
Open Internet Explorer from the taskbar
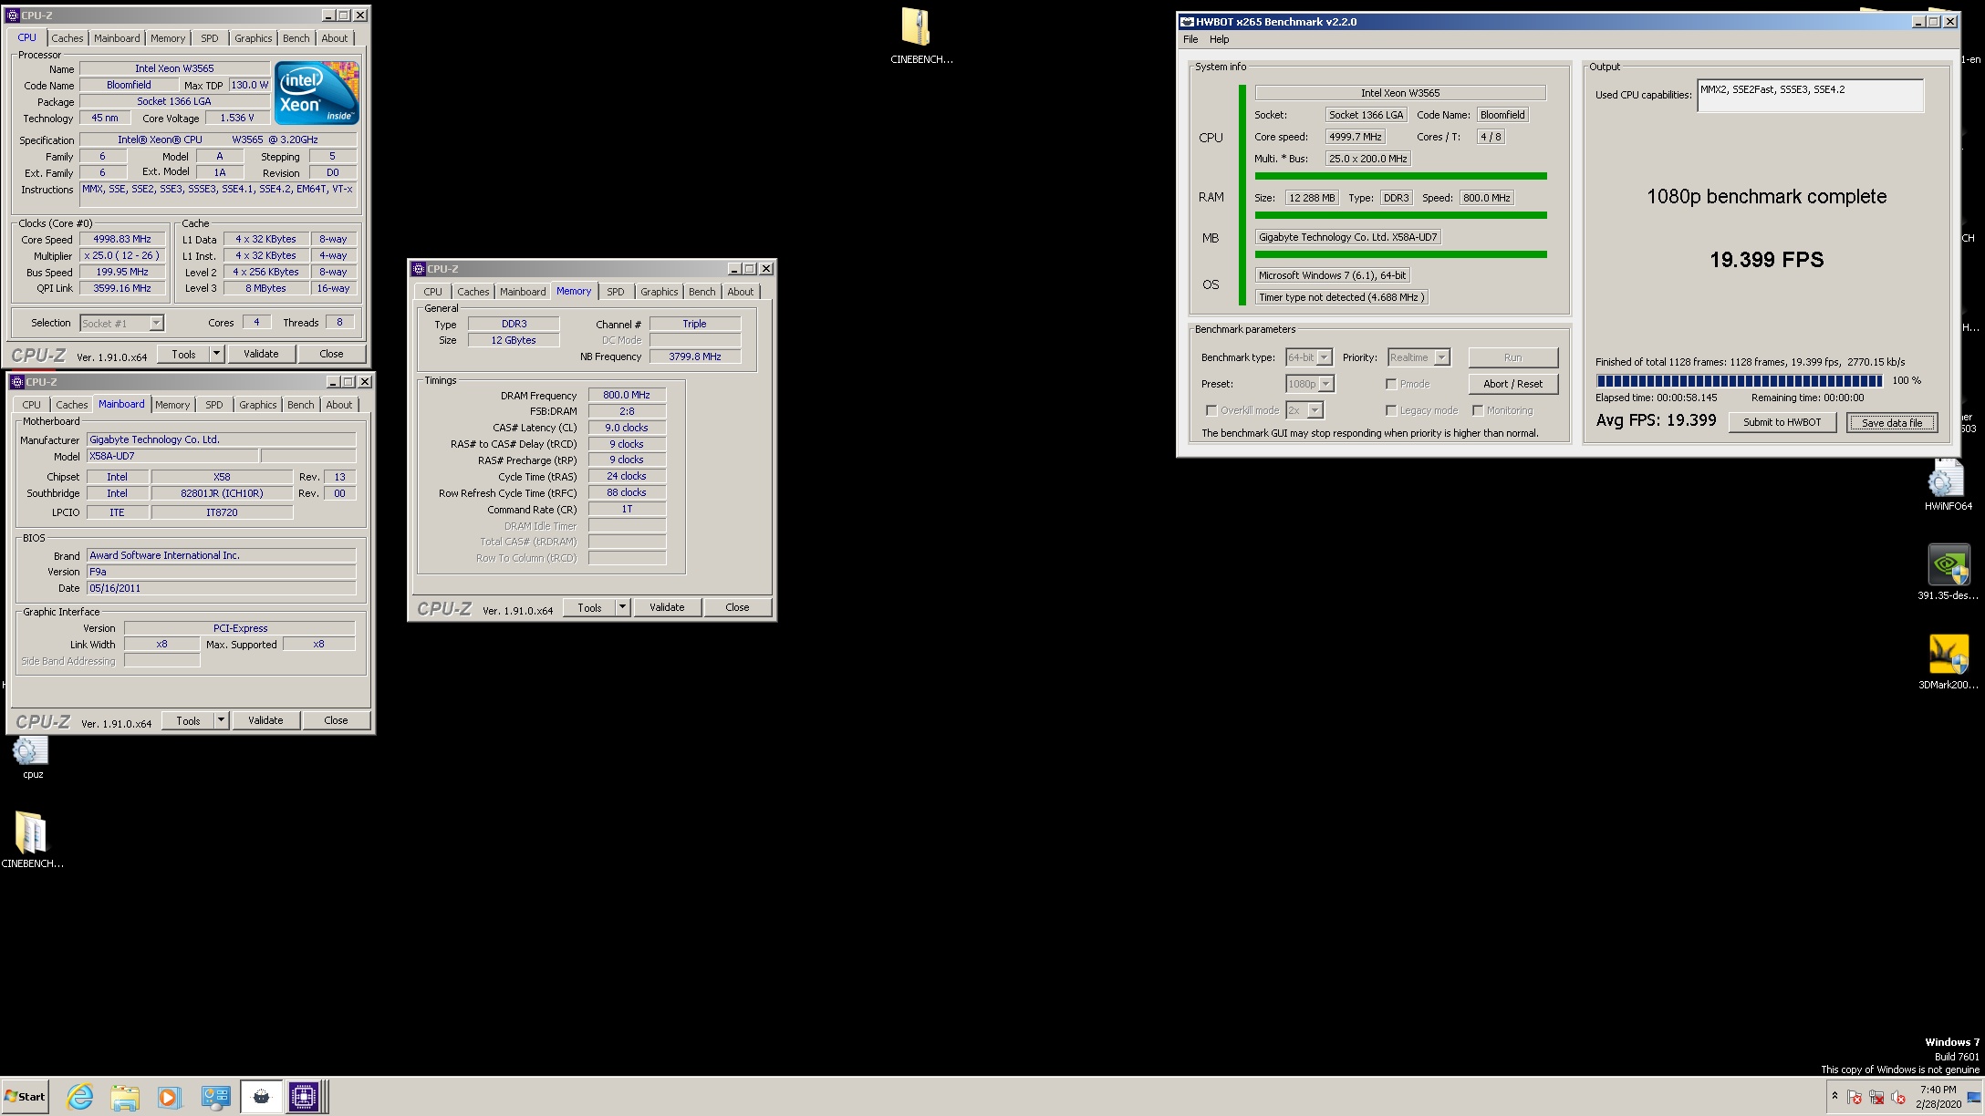80,1097
